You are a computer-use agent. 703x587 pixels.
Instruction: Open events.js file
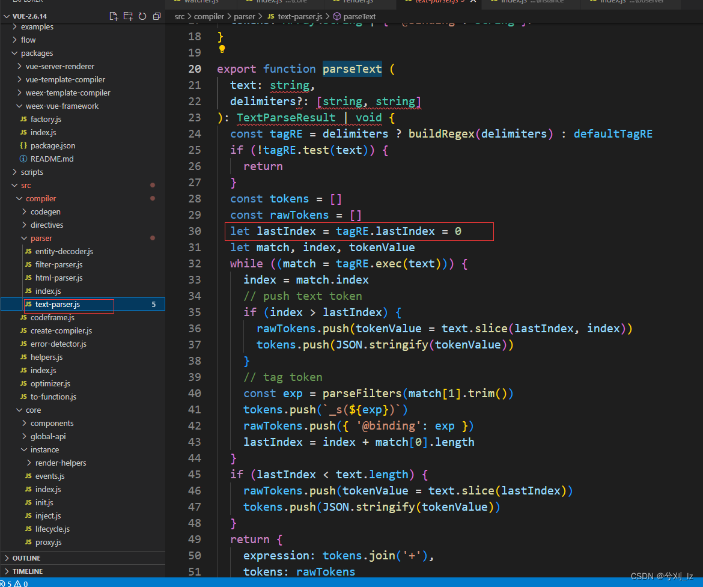(x=50, y=476)
